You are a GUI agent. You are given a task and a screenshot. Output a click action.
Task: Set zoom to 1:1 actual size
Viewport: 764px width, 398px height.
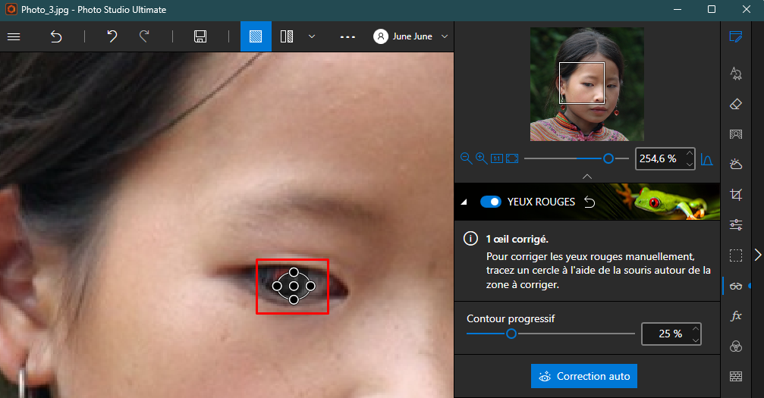pyautogui.click(x=496, y=158)
